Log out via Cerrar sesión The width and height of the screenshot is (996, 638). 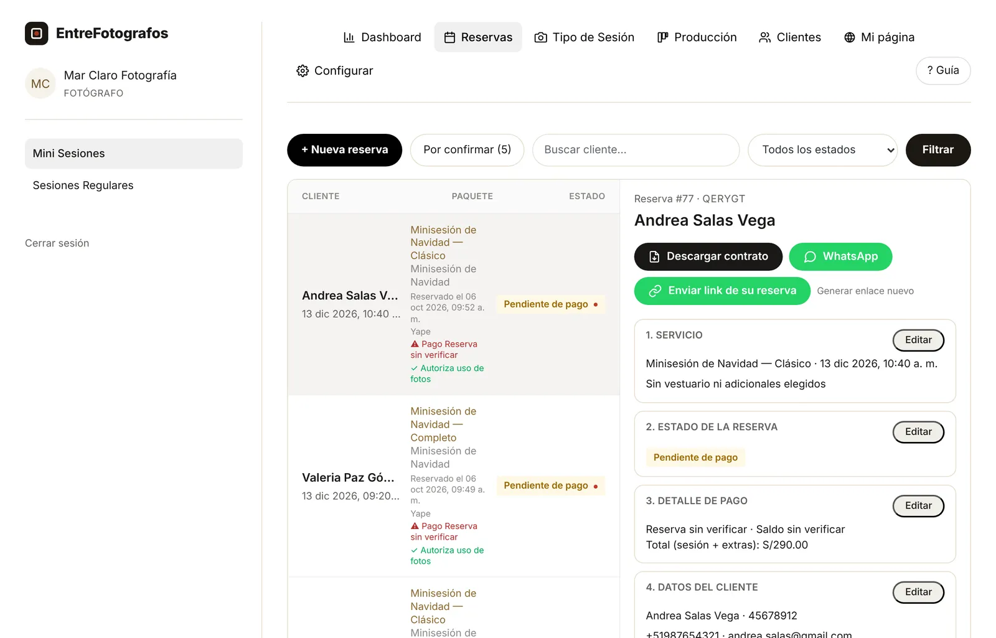[x=57, y=243]
